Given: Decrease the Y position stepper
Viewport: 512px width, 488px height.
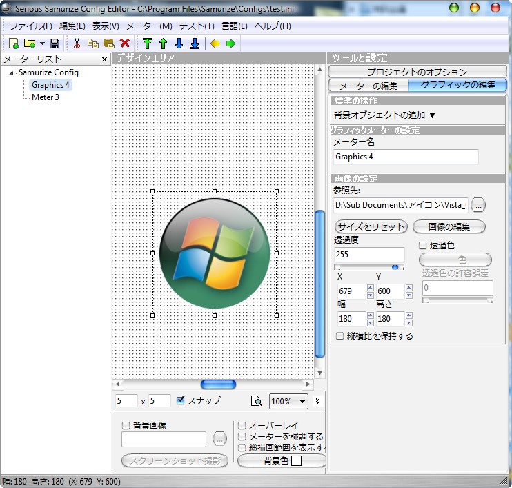Looking at the screenshot, I should tap(408, 295).
